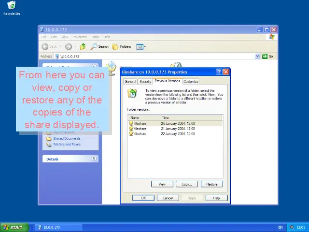The width and height of the screenshot is (309, 232).
Task: Open the File menu
Action: pyautogui.click(x=44, y=37)
